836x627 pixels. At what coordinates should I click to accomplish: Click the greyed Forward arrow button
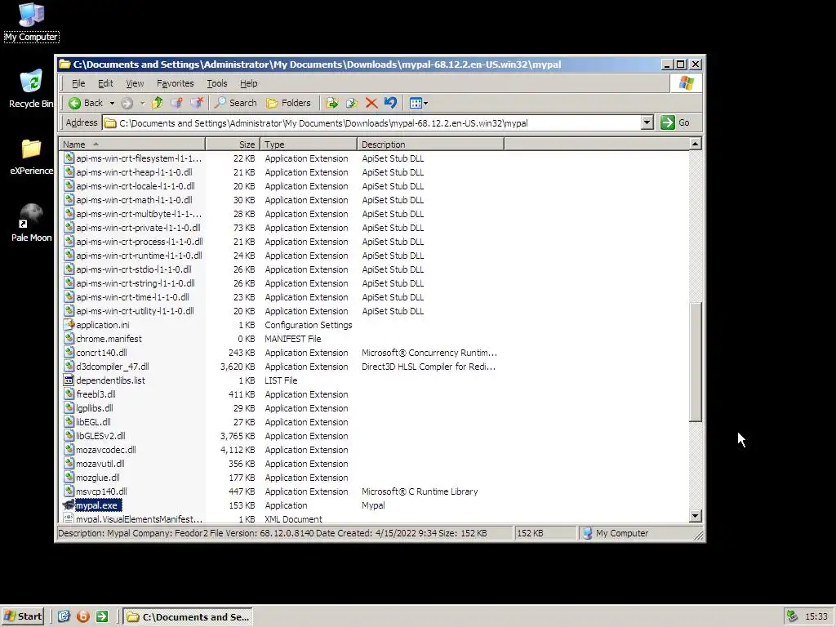point(127,103)
